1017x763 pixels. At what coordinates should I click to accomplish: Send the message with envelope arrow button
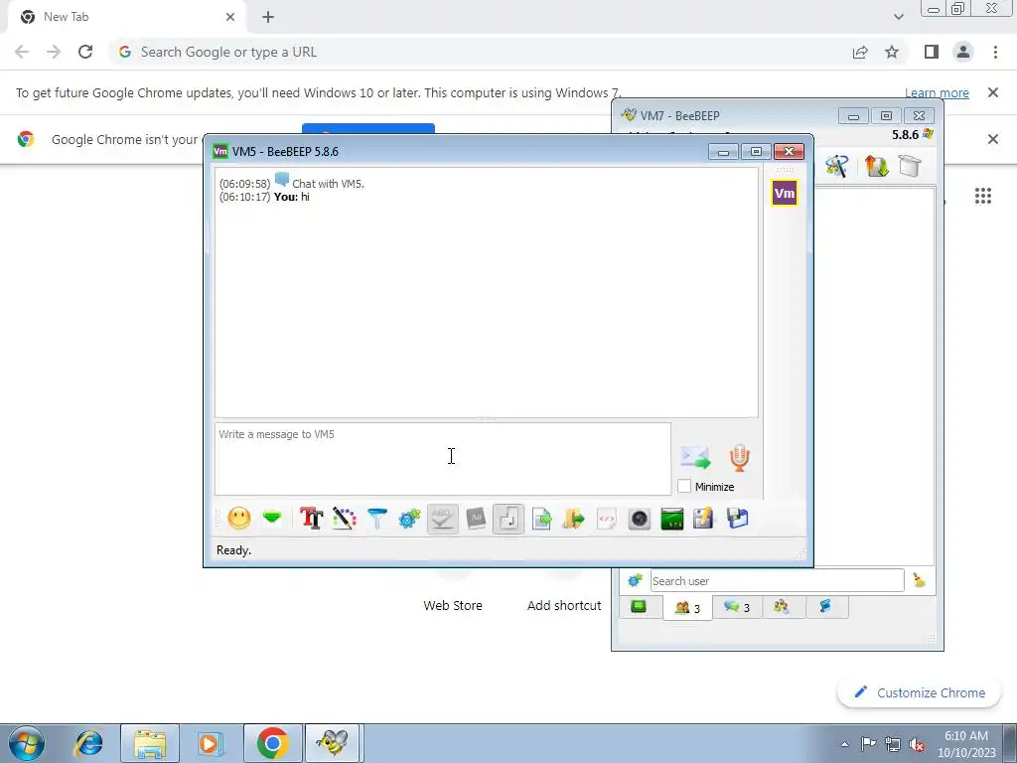tap(695, 457)
